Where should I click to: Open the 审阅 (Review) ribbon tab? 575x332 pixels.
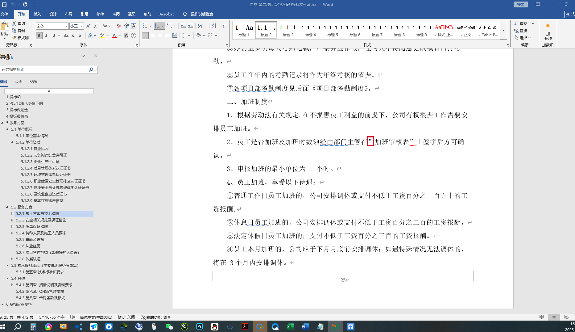click(x=116, y=14)
